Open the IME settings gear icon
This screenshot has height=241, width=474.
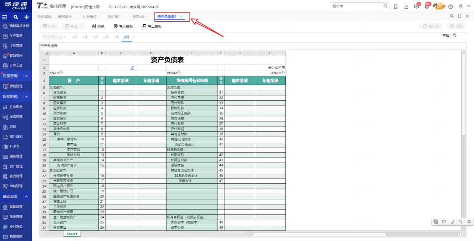[469, 222]
